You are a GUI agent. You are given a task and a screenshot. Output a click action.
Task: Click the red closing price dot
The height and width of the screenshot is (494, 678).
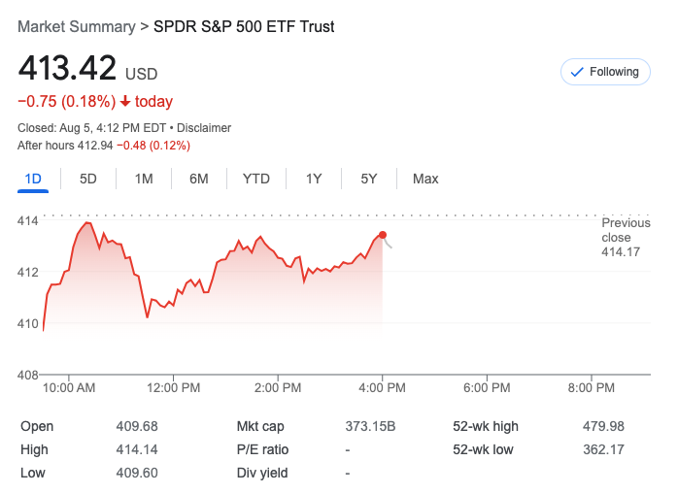click(x=383, y=235)
